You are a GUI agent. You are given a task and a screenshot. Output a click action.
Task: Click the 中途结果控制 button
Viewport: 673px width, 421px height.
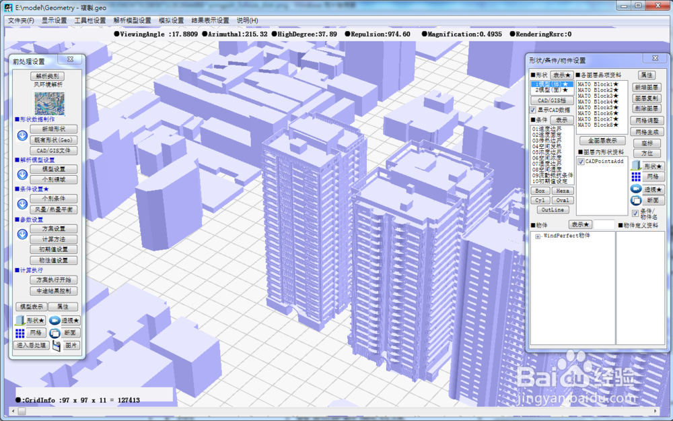pos(54,291)
